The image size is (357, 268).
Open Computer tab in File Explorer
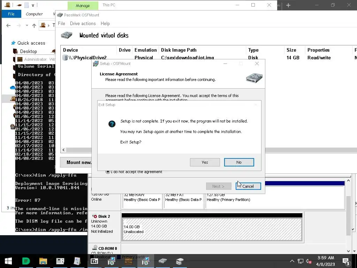click(x=34, y=14)
